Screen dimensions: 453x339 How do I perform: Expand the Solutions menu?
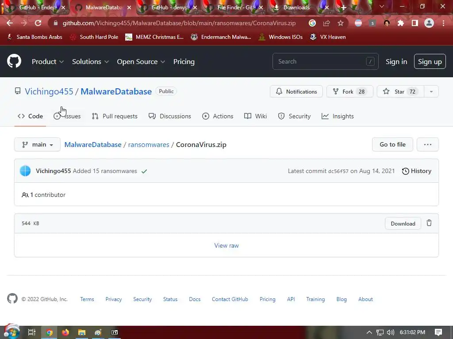point(90,62)
